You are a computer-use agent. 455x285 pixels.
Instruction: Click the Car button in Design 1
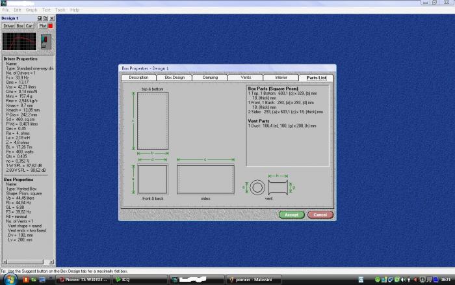click(29, 26)
